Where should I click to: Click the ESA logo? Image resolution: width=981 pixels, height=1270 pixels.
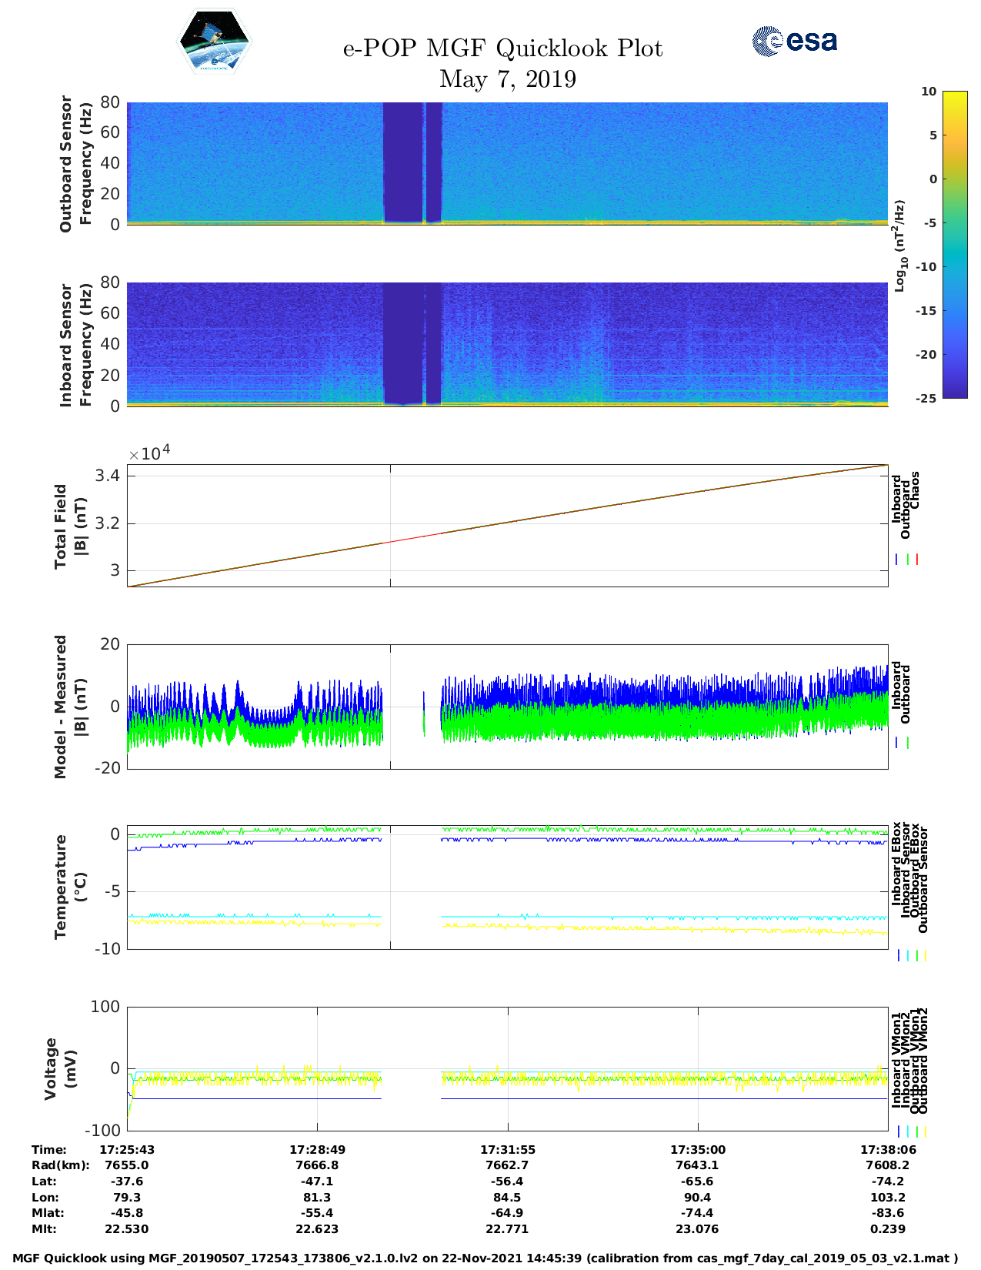click(x=794, y=41)
